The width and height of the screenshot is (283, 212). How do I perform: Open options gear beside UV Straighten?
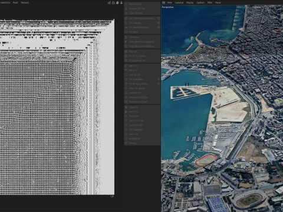point(159,79)
